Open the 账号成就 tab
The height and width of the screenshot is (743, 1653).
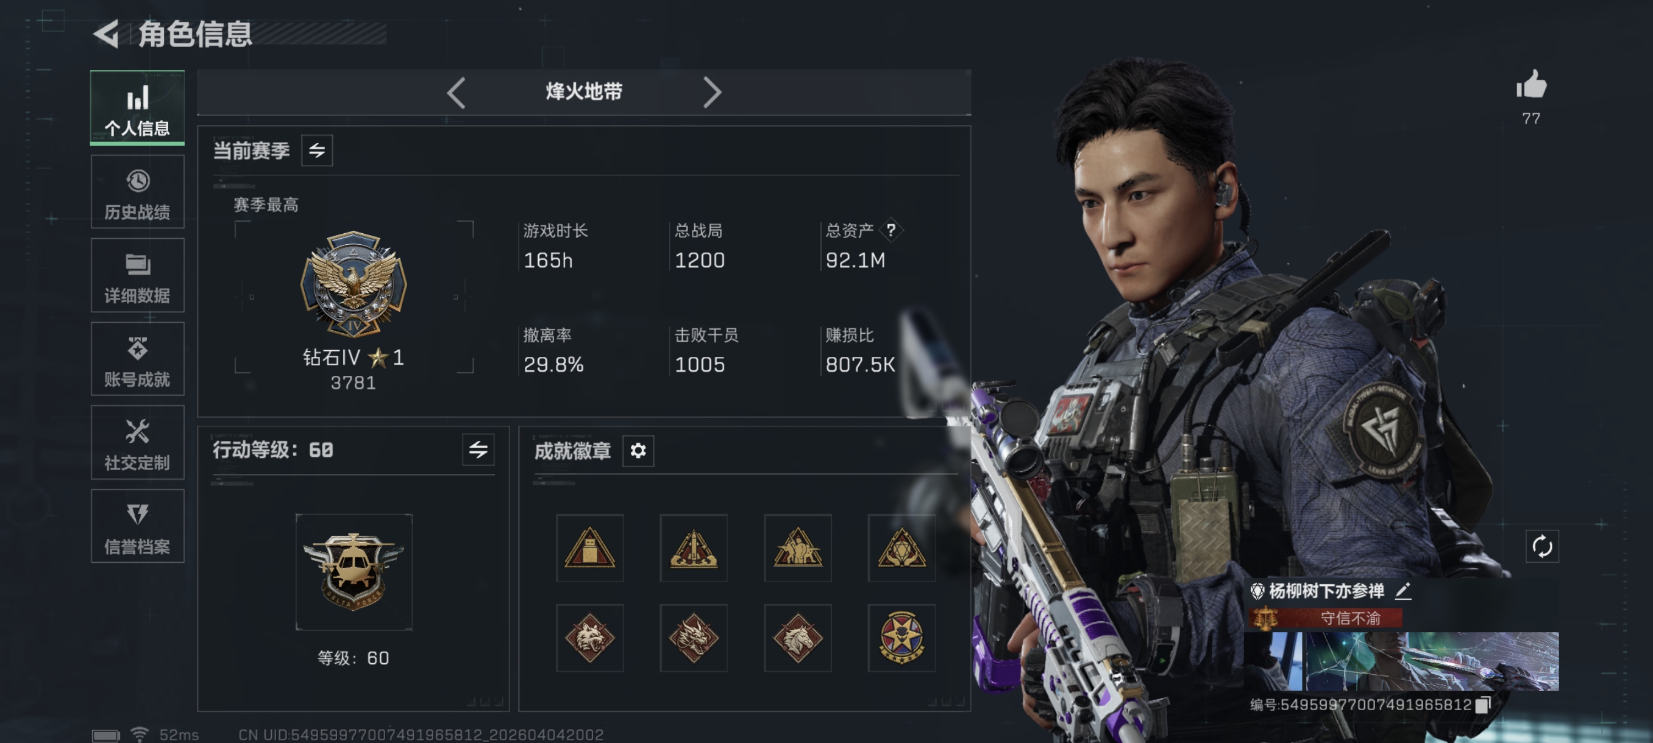point(137,359)
